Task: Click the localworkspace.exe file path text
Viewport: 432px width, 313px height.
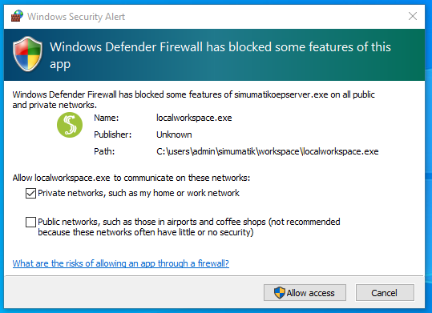Action: pyautogui.click(x=268, y=151)
